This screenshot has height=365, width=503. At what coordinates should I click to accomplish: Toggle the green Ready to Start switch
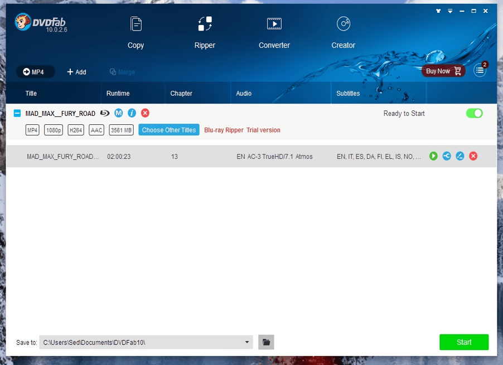pyautogui.click(x=474, y=113)
